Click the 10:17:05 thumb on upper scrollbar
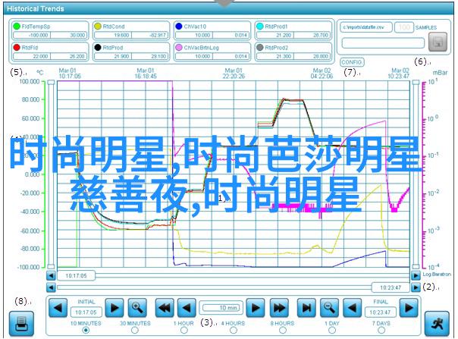Screen dimensions: 458x339 [x=76, y=275]
